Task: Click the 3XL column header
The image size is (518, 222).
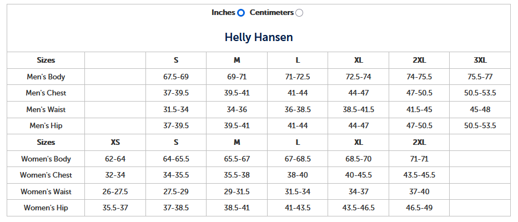Action: [x=480, y=60]
